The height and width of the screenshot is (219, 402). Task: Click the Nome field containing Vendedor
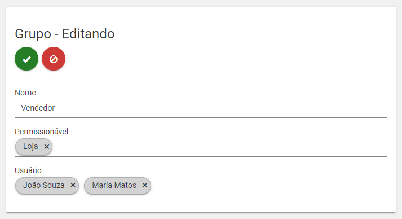201,108
